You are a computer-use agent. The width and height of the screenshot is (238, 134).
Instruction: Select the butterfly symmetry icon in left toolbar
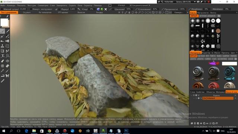(x=7, y=76)
